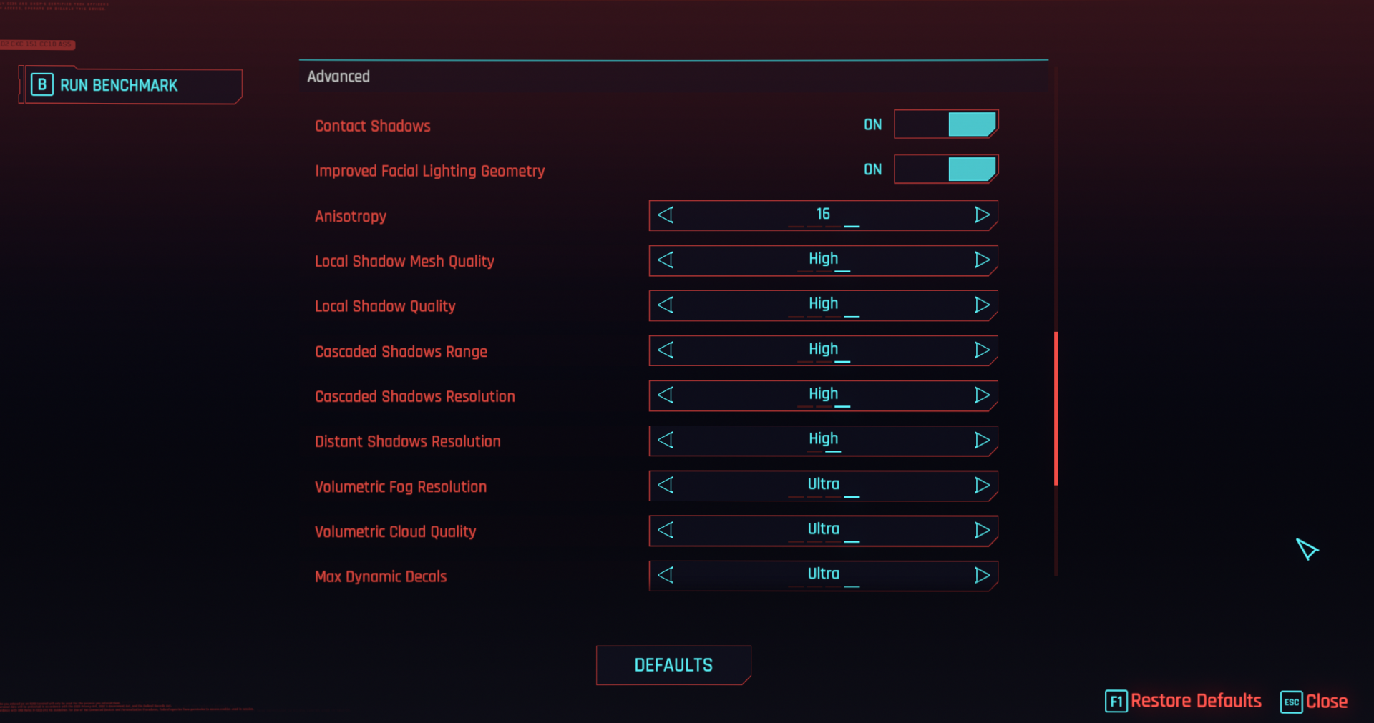Reduce Cascaded Shadows Range using left arrow
This screenshot has width=1374, height=723.
666,350
